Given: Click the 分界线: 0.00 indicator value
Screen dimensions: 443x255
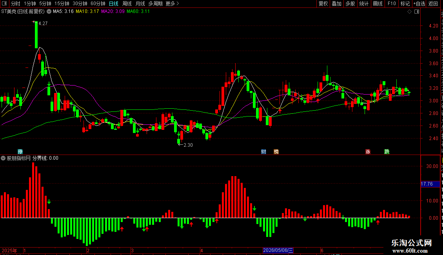Looking at the screenshot, I should click(x=45, y=158).
